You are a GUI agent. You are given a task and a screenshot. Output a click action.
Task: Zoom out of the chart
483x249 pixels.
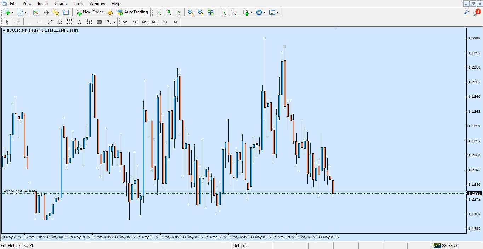(201, 12)
